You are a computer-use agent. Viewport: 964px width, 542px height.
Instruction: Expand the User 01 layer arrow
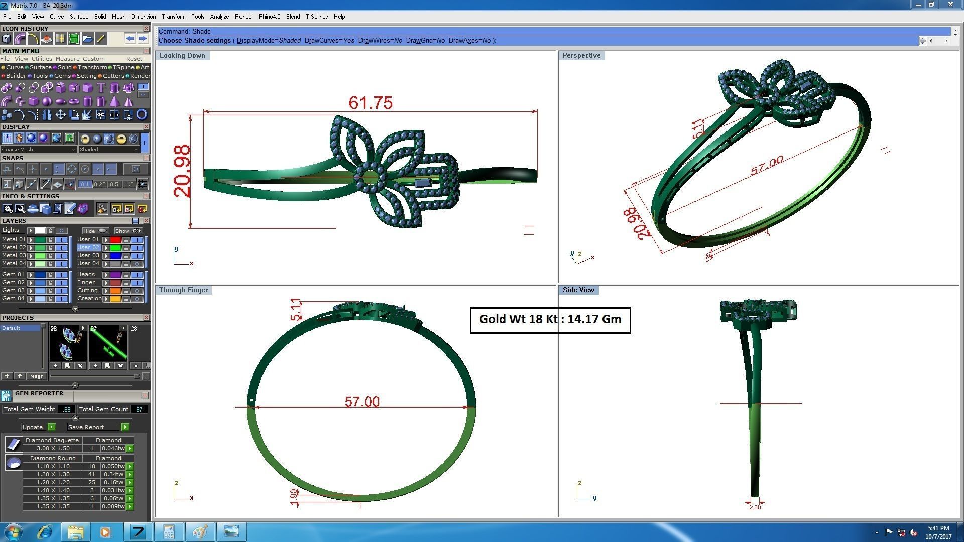click(106, 240)
